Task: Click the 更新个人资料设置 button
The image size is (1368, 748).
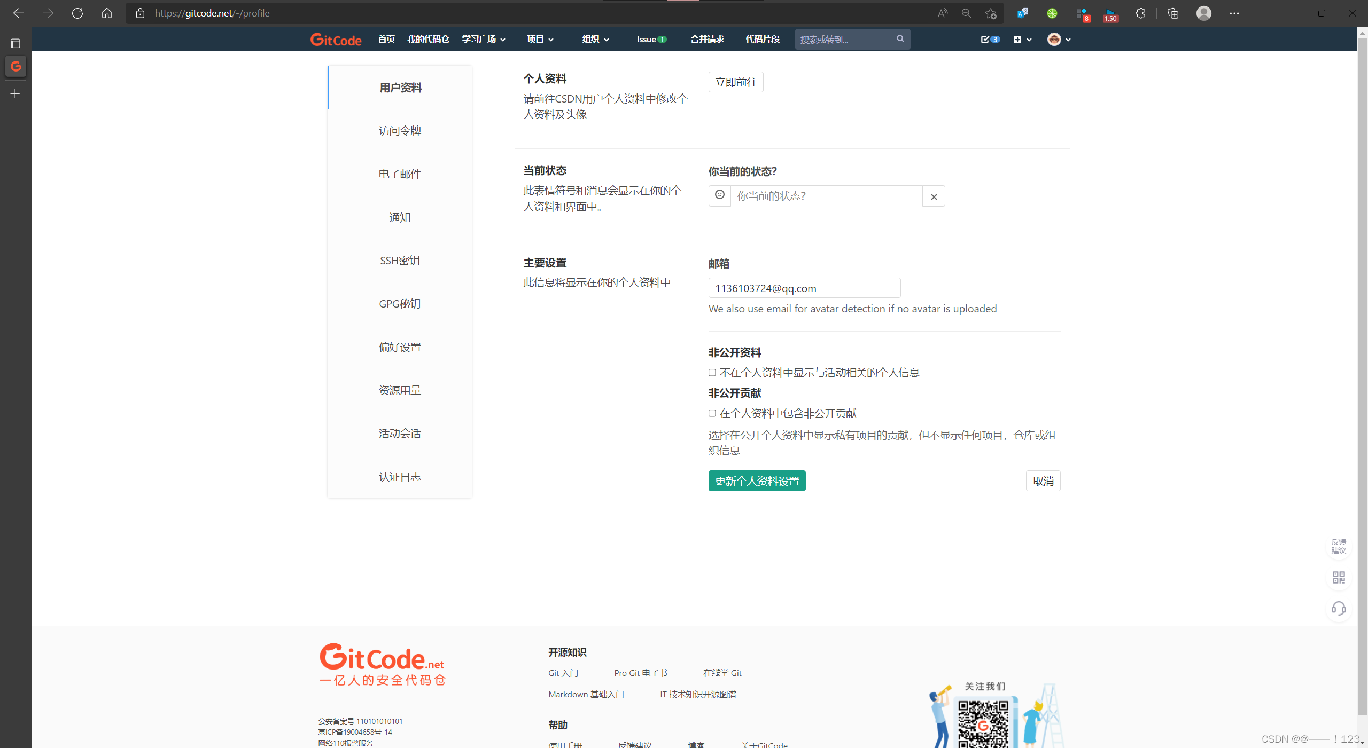Action: click(x=756, y=481)
